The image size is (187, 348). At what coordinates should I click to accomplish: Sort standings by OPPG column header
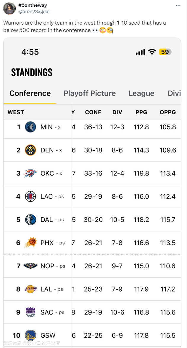(x=168, y=112)
